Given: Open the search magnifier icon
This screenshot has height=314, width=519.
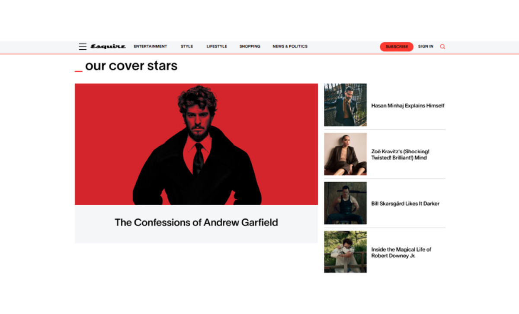Looking at the screenshot, I should 442,47.
